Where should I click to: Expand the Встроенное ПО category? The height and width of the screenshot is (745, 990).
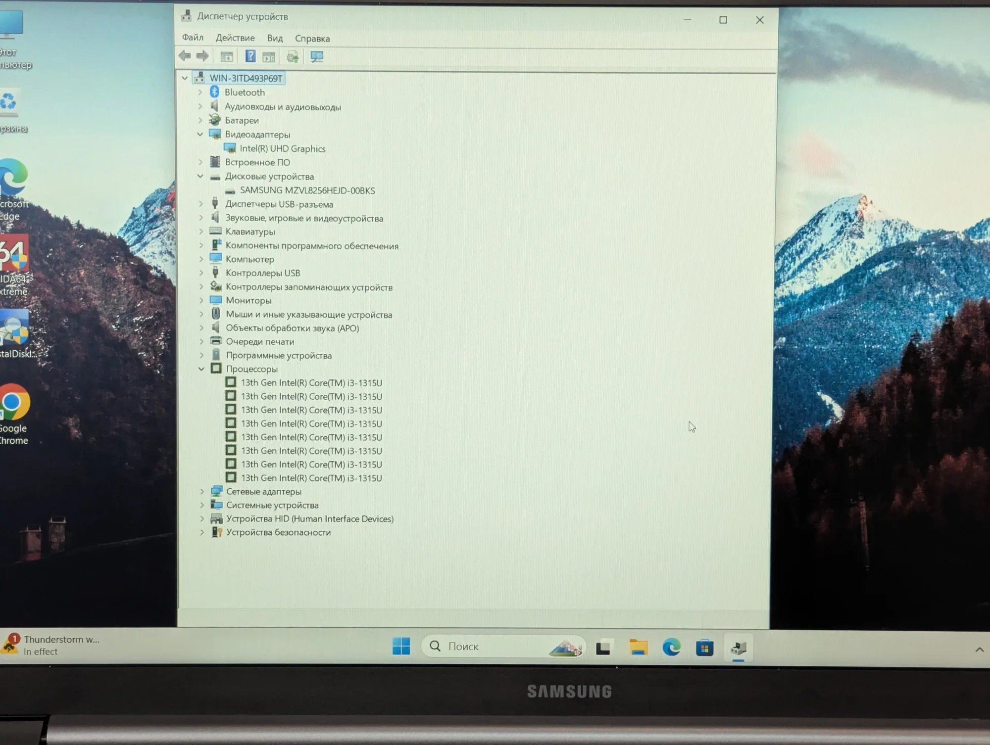point(200,162)
